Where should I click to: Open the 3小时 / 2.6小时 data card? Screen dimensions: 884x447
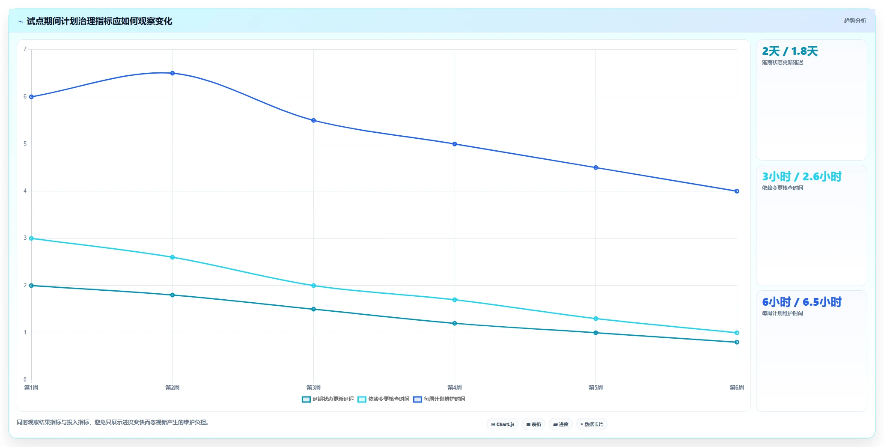click(811, 225)
